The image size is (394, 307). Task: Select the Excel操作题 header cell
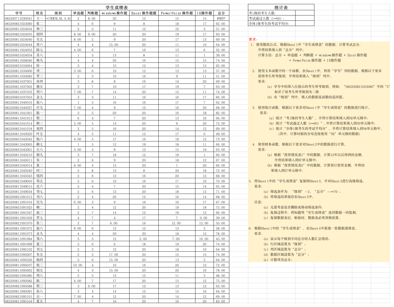pyautogui.click(x=144, y=13)
